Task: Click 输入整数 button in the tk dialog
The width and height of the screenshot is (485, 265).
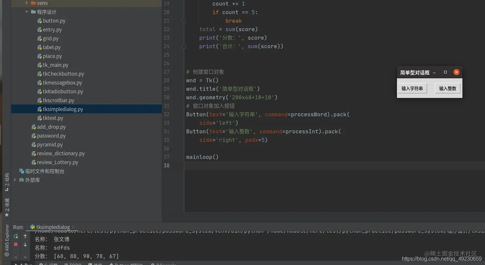Action: 448,88
